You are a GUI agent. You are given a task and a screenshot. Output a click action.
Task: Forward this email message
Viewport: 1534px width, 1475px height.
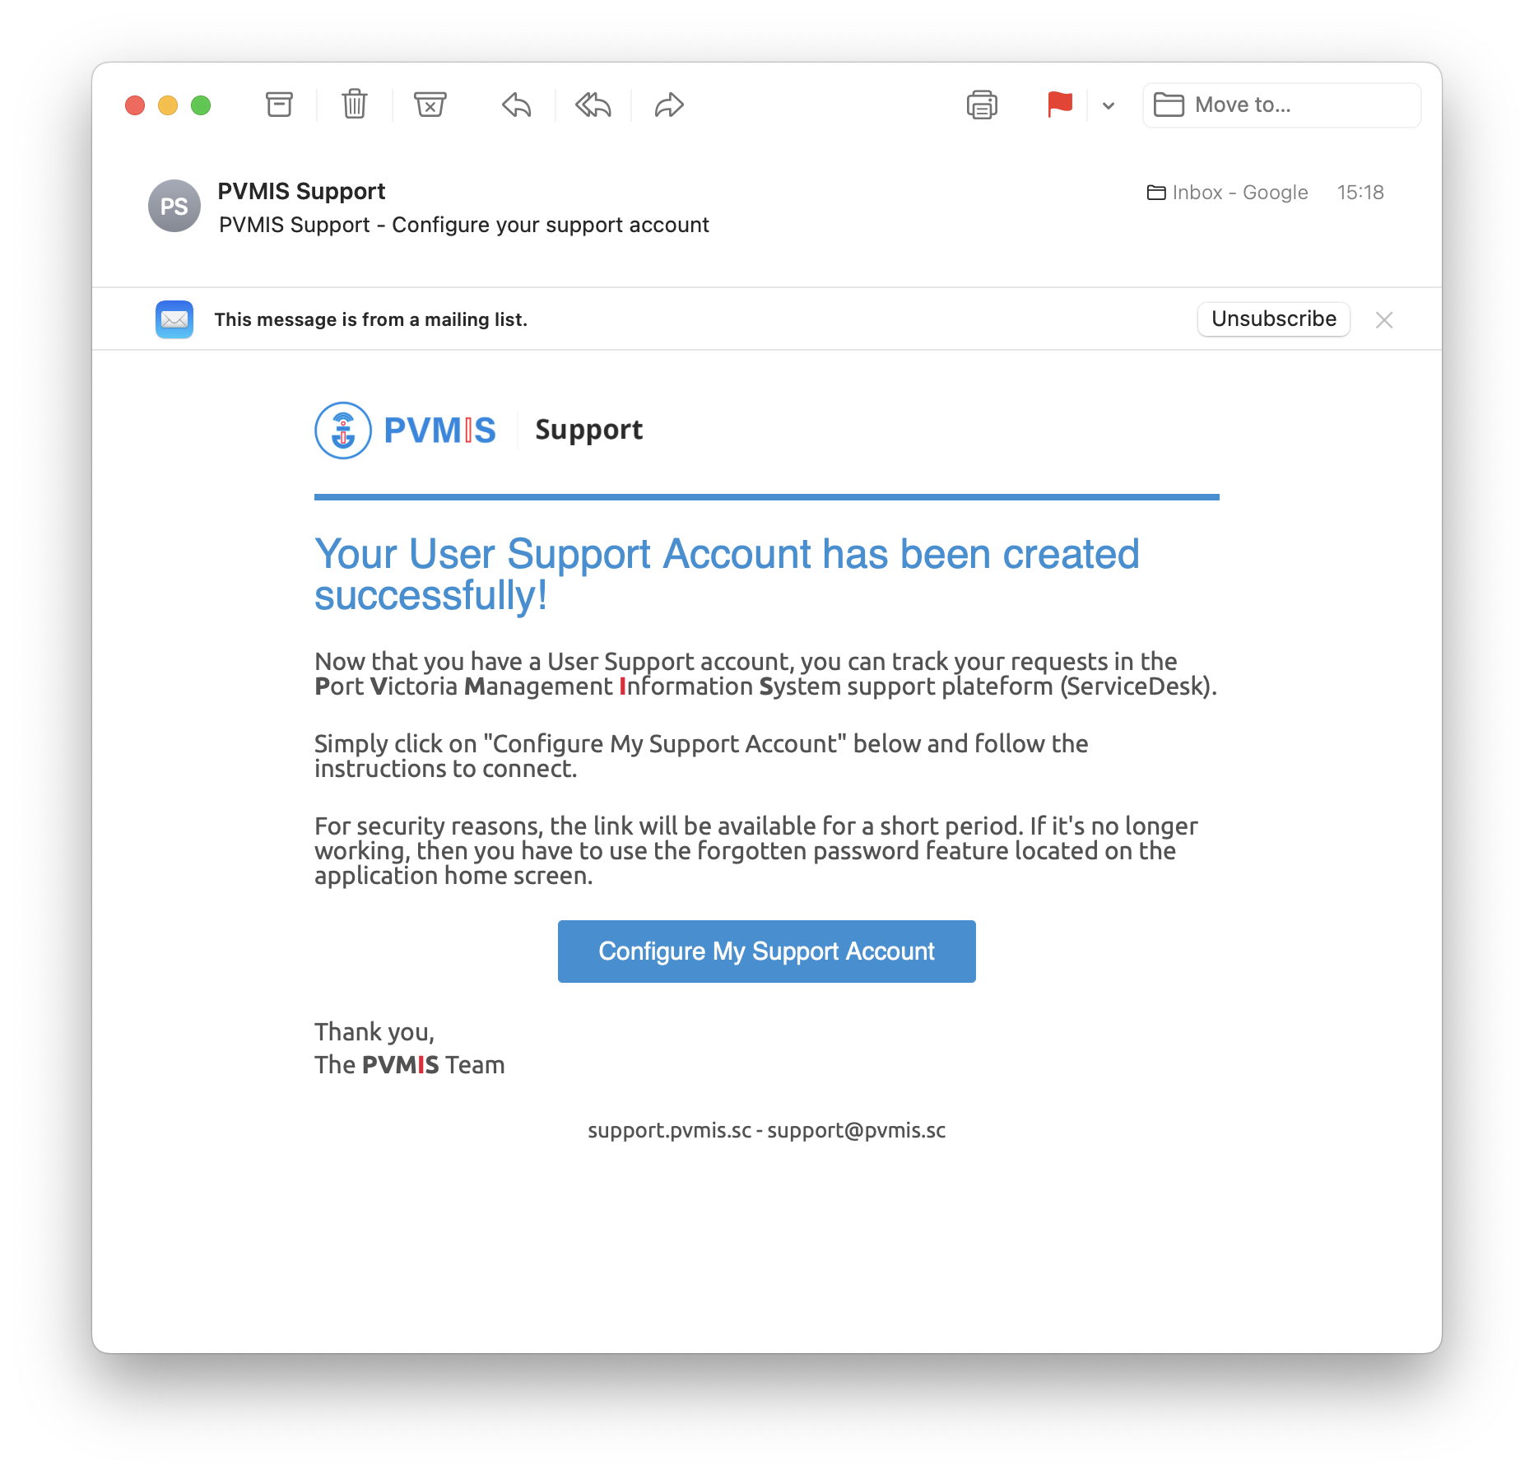669,105
